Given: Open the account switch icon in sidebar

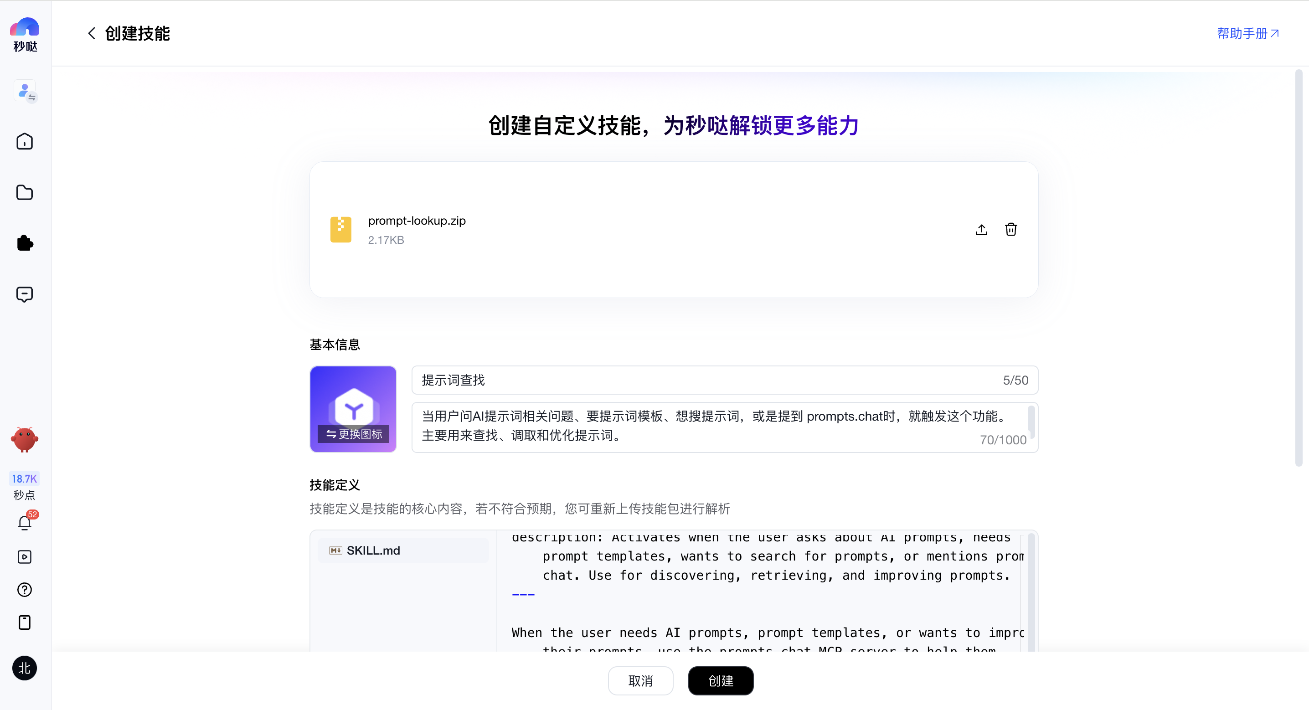Looking at the screenshot, I should pos(25,92).
